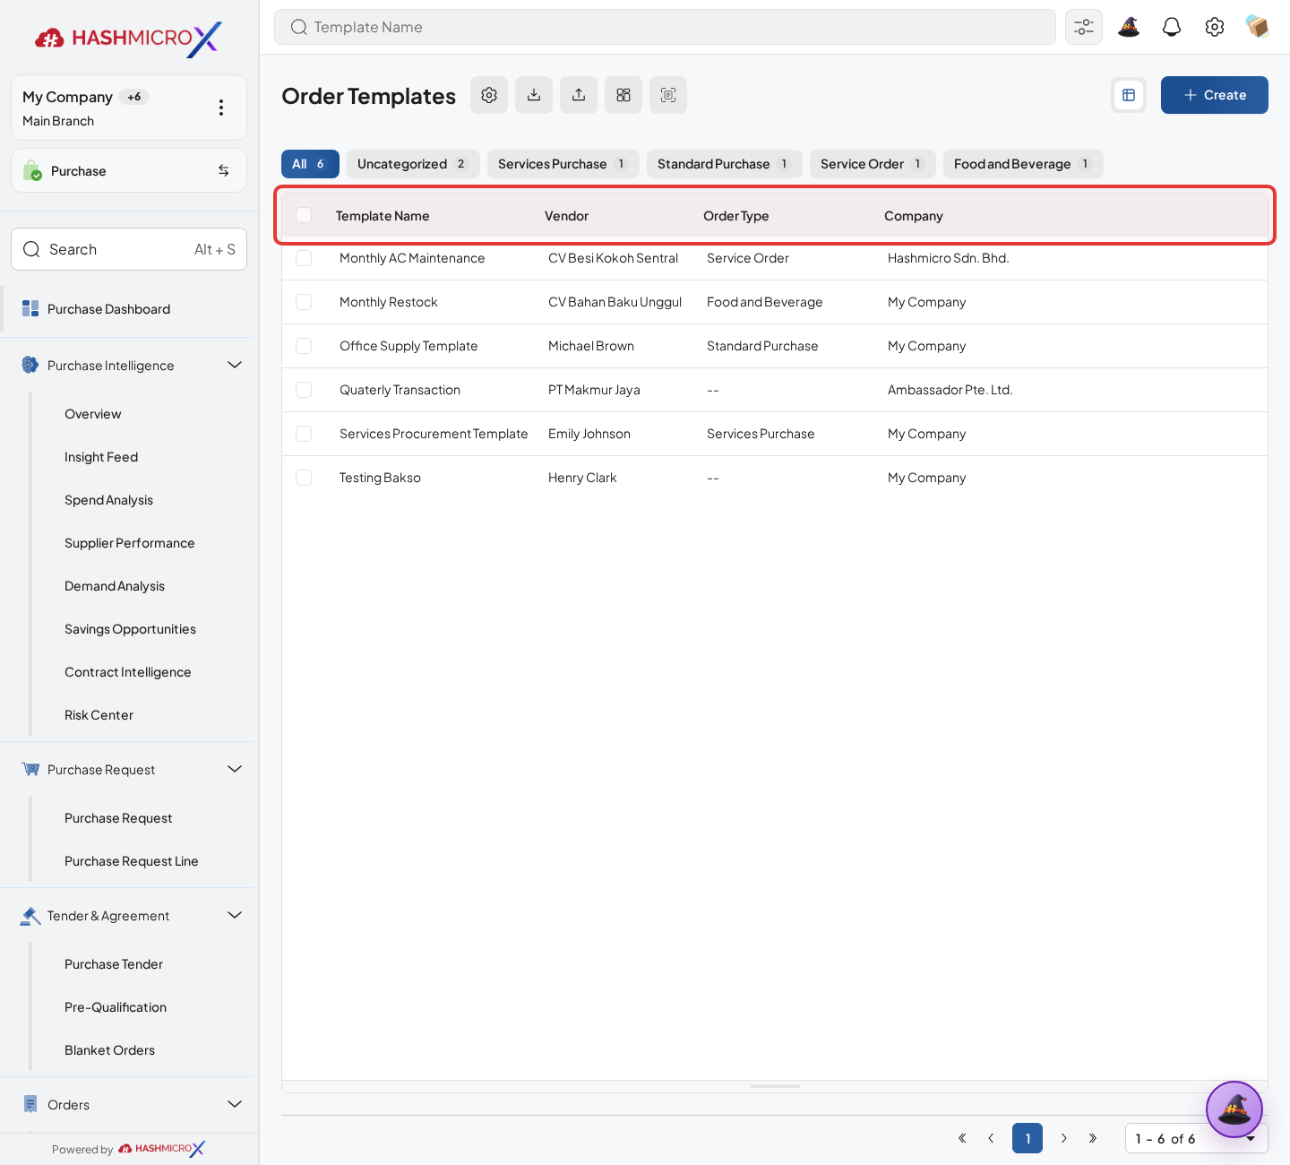Click the download icon next to title
1290x1165 pixels.
pos(534,95)
